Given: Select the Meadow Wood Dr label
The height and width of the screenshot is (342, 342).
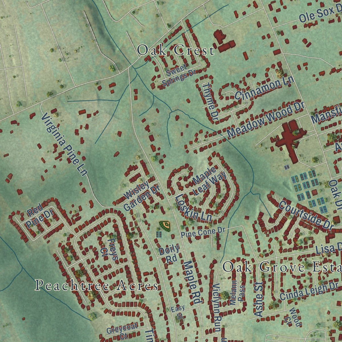Looking at the screenshot, I should point(266,119).
